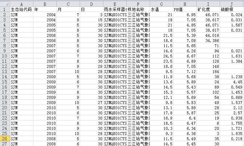Click the '雨水采样器' header cell
Viewport: 244px width, 146px height.
click(115, 9)
